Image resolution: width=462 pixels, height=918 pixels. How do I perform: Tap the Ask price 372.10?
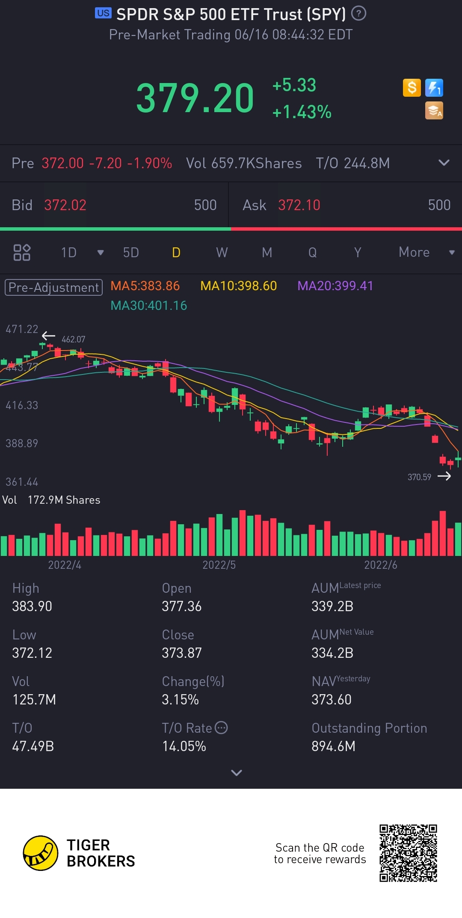point(299,205)
